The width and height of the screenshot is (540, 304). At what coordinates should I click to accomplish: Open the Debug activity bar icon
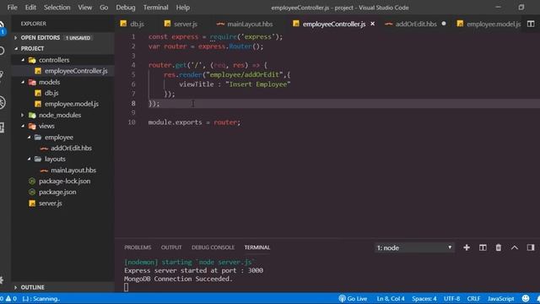coord(2,103)
